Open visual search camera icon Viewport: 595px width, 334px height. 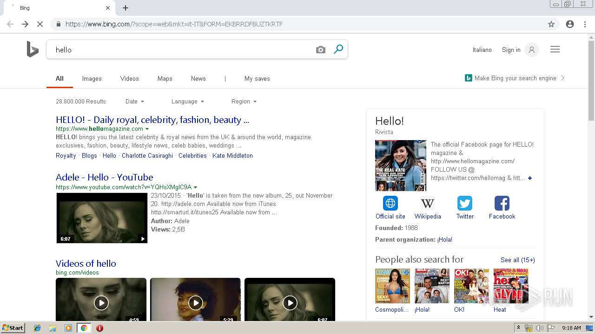(321, 50)
